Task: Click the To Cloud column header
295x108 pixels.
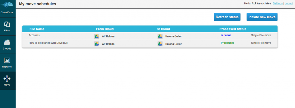Action: 163,29
